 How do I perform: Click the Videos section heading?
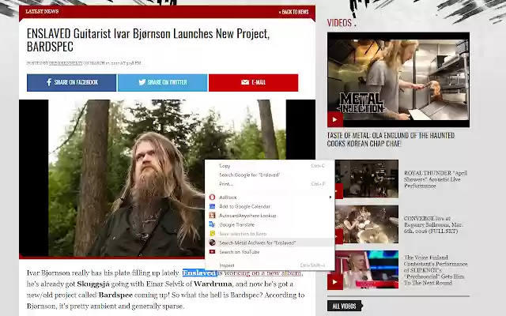pyautogui.click(x=339, y=23)
